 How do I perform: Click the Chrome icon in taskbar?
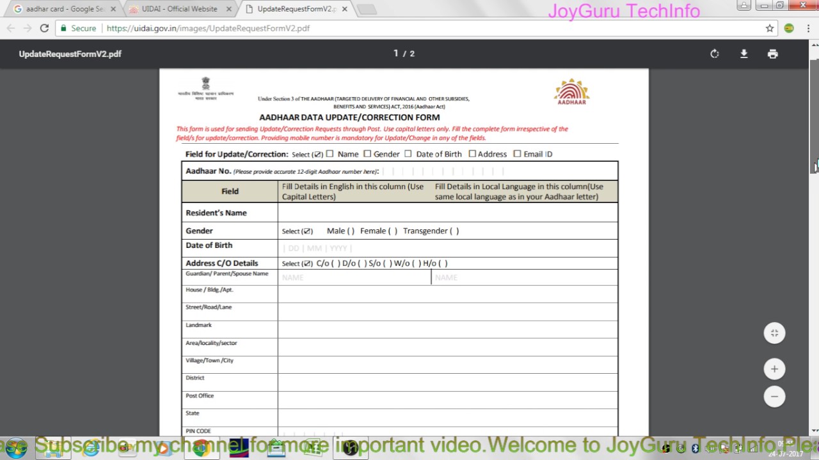[200, 448]
